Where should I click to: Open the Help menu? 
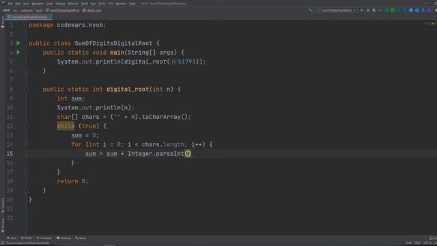[x=132, y=3]
